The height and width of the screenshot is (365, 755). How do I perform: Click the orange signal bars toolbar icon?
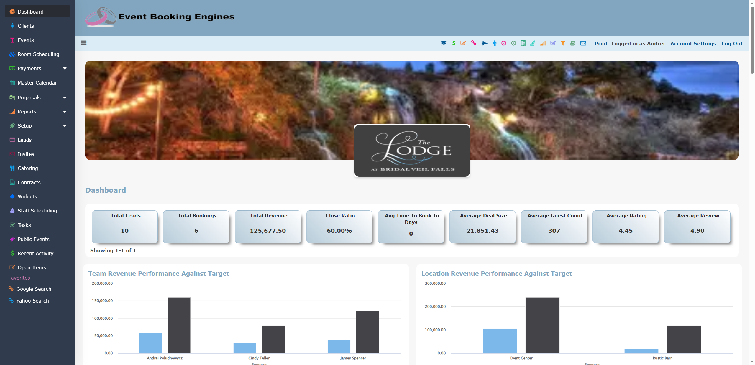pyautogui.click(x=543, y=43)
